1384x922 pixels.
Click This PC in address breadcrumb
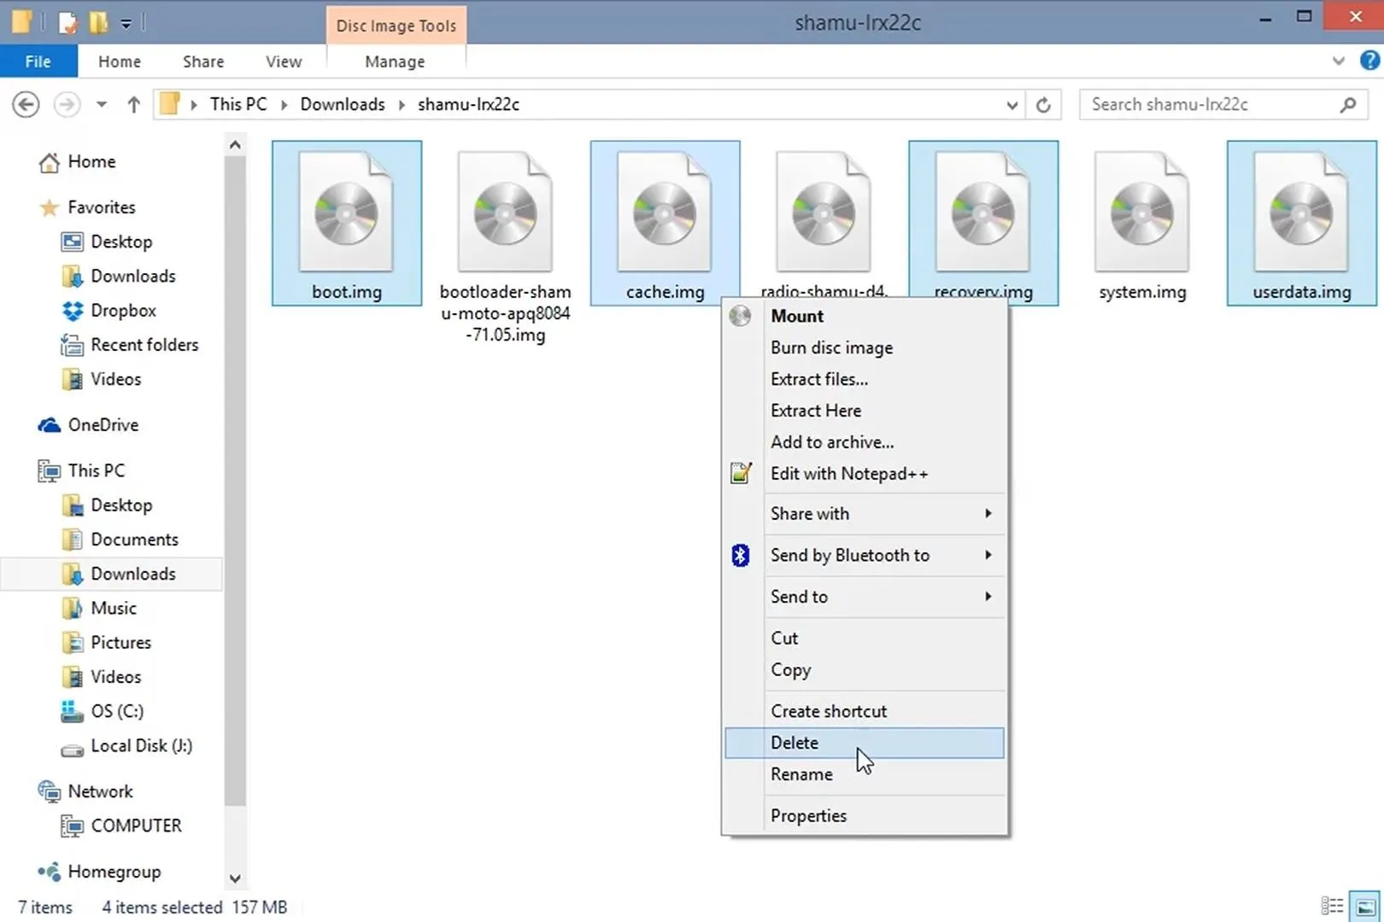tap(238, 104)
